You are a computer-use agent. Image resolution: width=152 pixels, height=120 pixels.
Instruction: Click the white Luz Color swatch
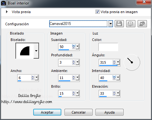[x=108, y=47]
